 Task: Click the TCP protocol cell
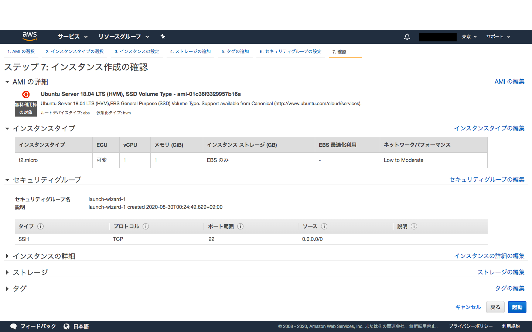pyautogui.click(x=118, y=239)
